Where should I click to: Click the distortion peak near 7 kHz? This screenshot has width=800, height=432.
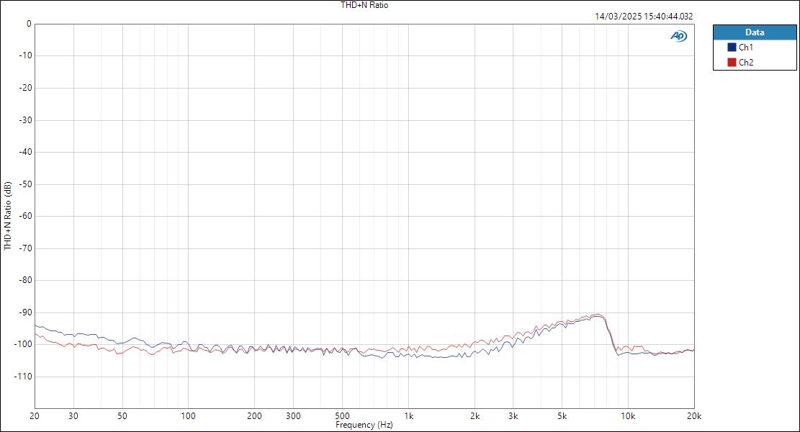(600, 315)
